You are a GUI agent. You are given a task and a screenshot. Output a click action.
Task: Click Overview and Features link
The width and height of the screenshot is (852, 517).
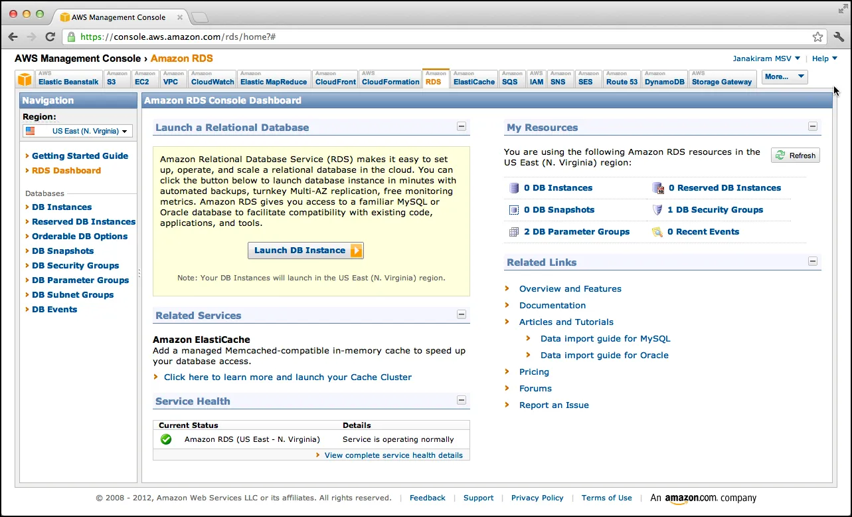[570, 288]
